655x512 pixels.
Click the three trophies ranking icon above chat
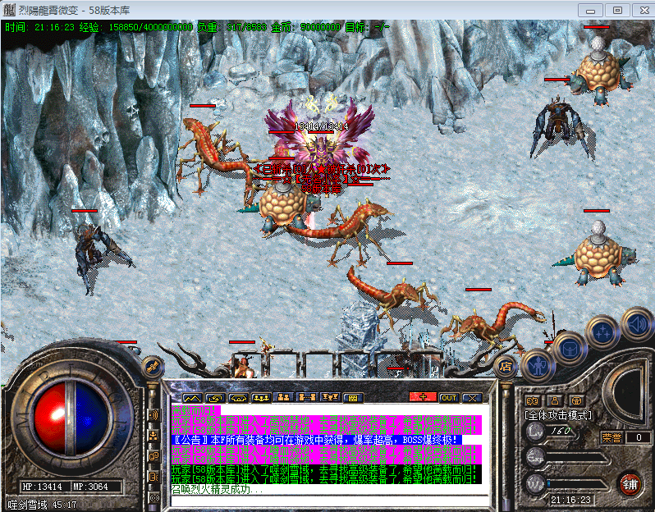point(330,397)
